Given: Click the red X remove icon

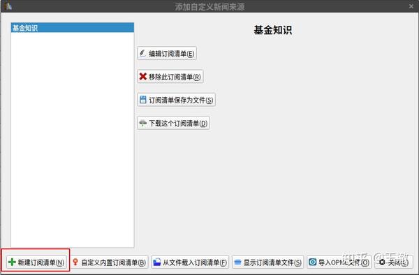Looking at the screenshot, I should tap(143, 77).
